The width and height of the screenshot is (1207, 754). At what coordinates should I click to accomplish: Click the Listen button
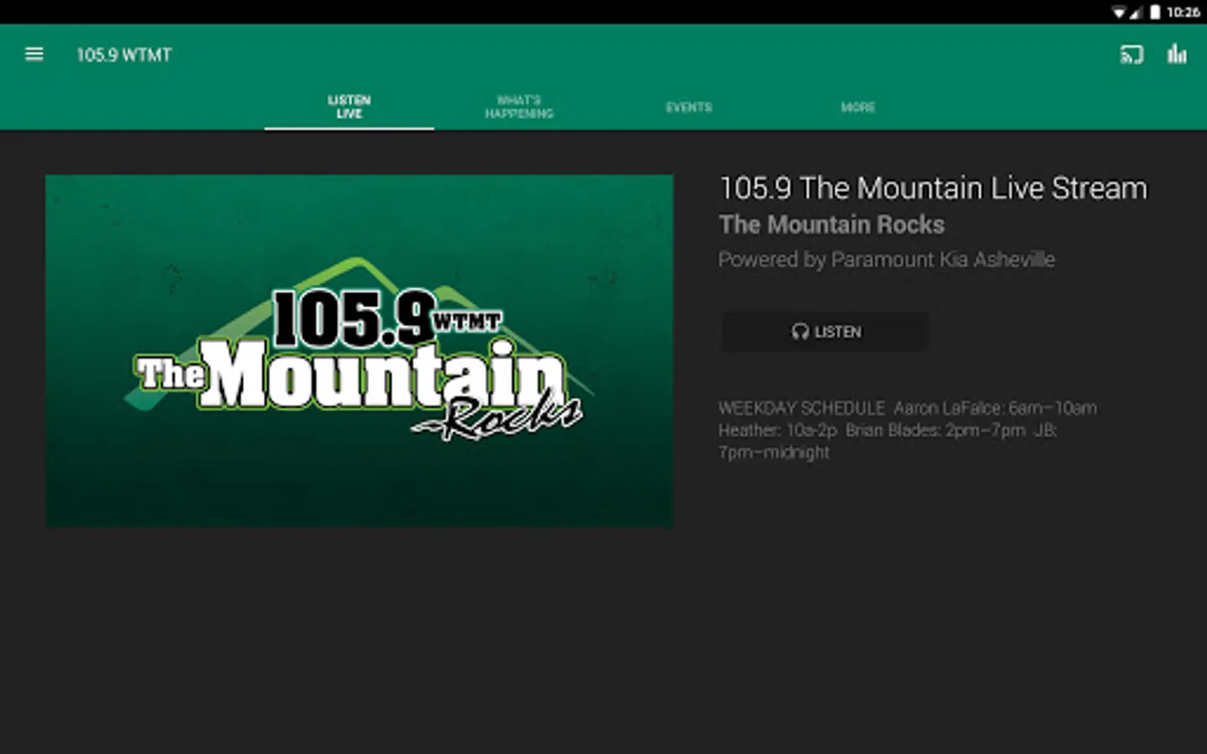click(825, 332)
